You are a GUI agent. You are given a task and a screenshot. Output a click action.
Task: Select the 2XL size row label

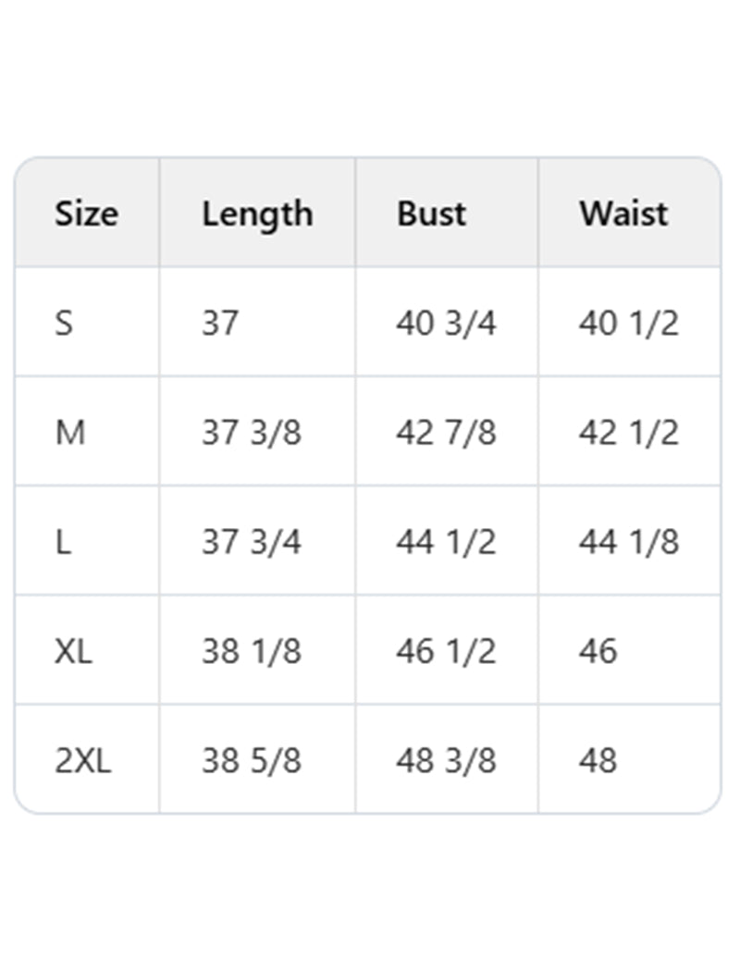[82, 761]
